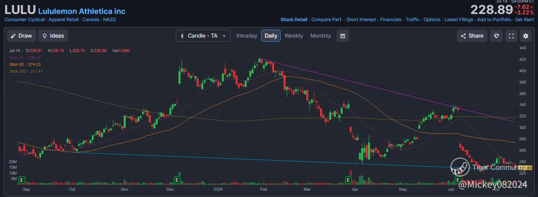Viewport: 538px width, 197px height.
Task: Switch to Intraday timeframe
Action: tap(247, 36)
